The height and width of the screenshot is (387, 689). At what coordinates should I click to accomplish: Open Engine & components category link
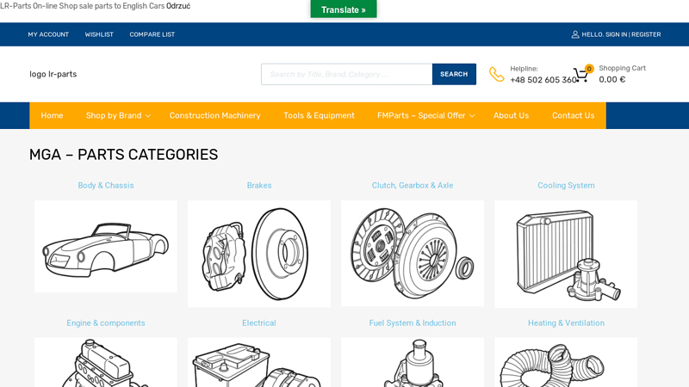(105, 323)
